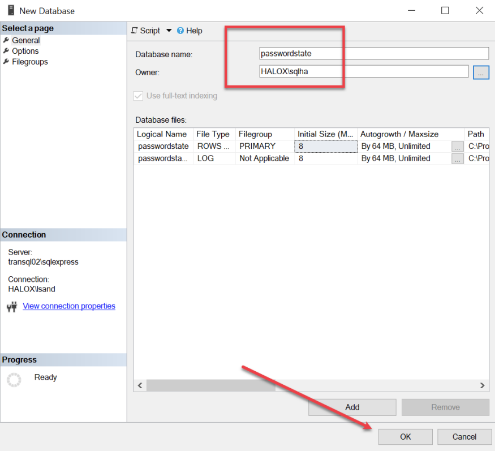Image resolution: width=495 pixels, height=451 pixels.
Task: Click the Path column header
Action: coord(476,134)
